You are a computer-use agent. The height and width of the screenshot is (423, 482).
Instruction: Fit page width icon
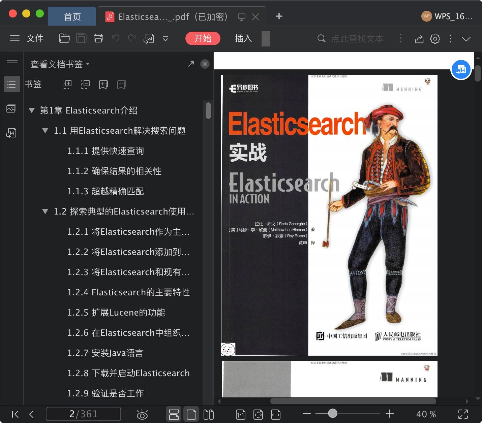coord(276,415)
